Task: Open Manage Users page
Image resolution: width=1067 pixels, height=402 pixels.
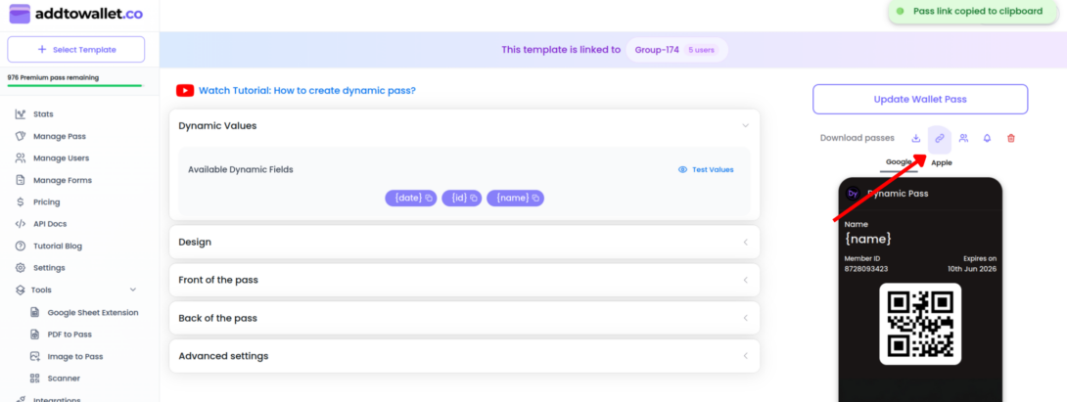Action: 62,157
